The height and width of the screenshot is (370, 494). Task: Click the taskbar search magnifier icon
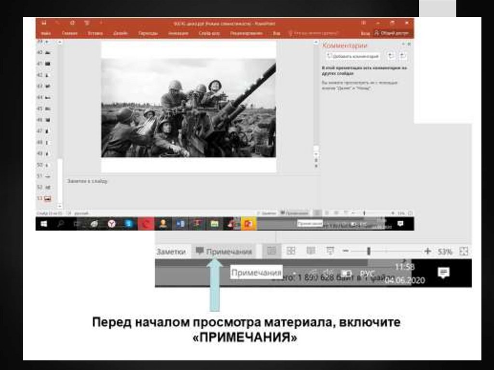(x=60, y=224)
